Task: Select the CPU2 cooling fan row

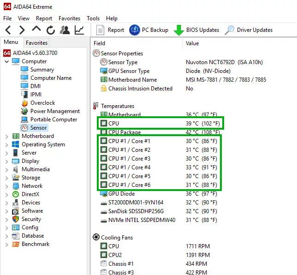Action: [x=155, y=255]
